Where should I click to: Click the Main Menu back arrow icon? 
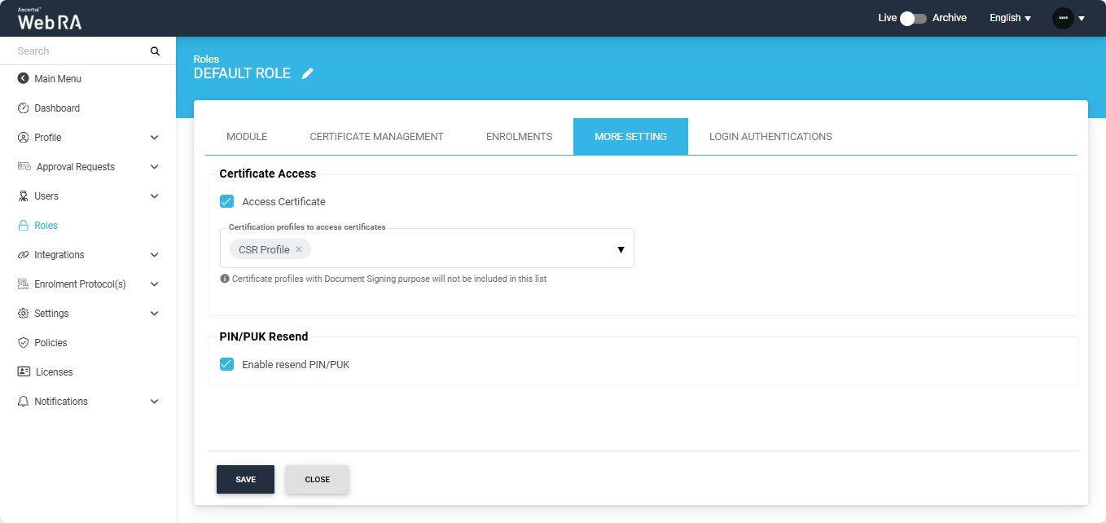(x=23, y=79)
